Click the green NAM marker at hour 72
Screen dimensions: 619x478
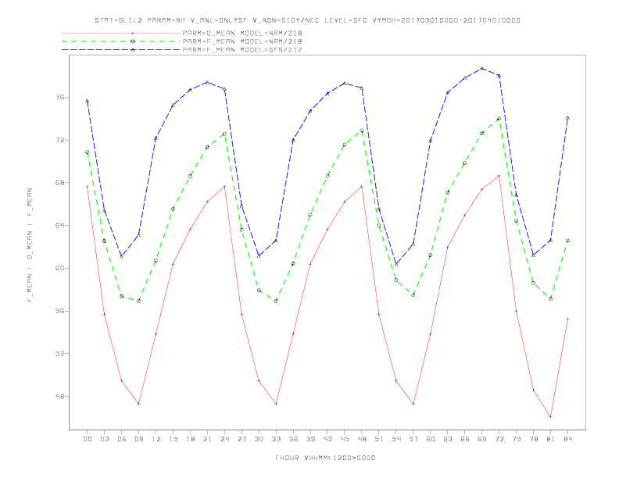(x=499, y=118)
